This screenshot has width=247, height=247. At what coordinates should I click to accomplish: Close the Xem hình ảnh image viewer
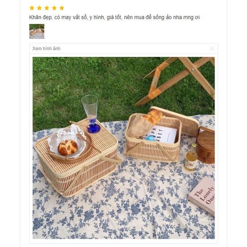(212, 48)
